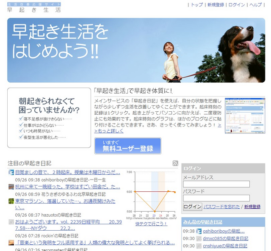Open the 快テクで行こう！ link

click(x=151, y=224)
